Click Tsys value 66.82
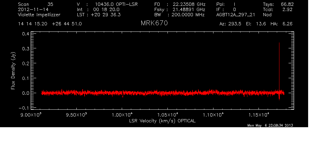The image size is (314, 159). click(287, 4)
